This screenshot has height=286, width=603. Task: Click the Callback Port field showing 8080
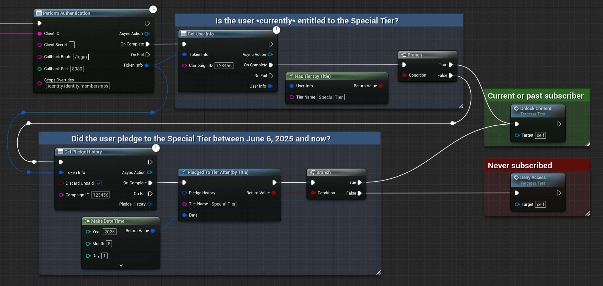[x=77, y=69]
